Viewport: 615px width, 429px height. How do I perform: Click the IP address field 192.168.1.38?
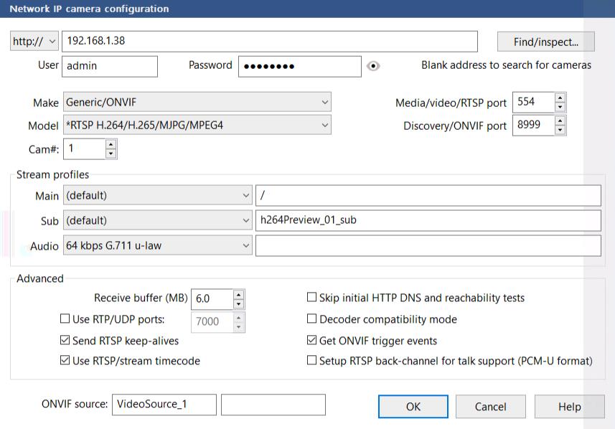(x=269, y=41)
